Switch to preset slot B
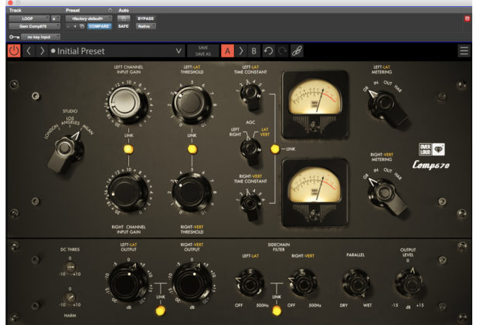479x325 pixels. click(x=253, y=51)
